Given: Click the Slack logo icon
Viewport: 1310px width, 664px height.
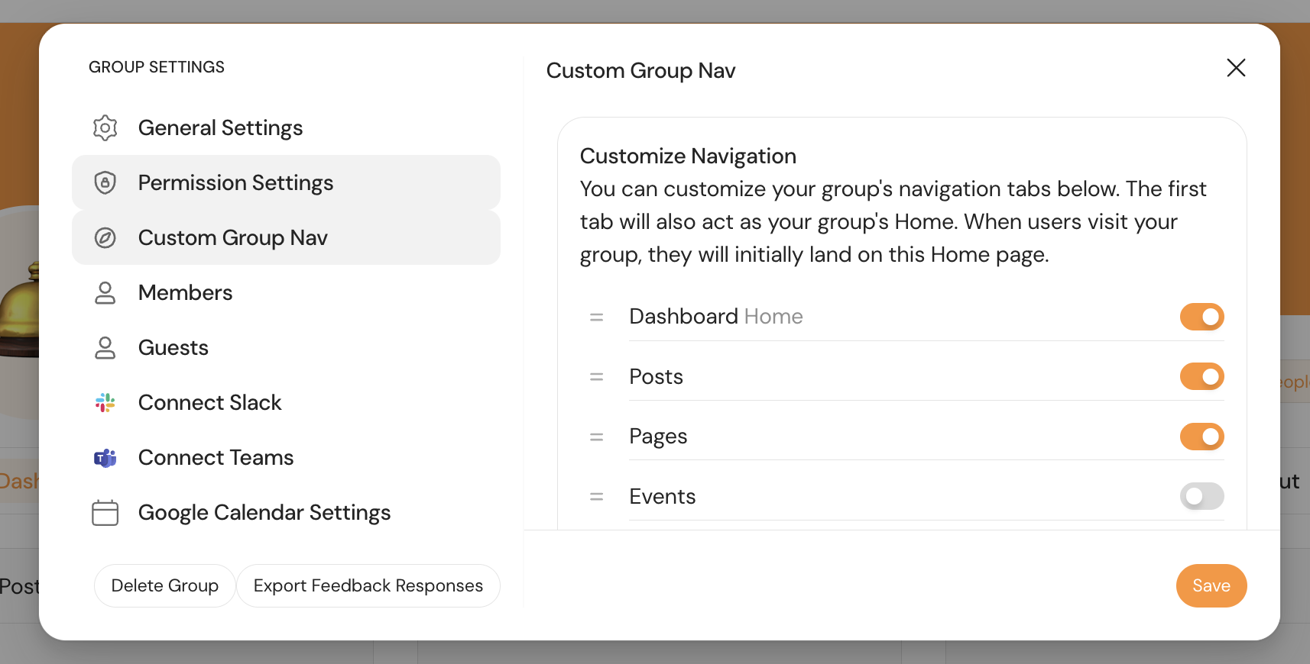Looking at the screenshot, I should pos(105,403).
